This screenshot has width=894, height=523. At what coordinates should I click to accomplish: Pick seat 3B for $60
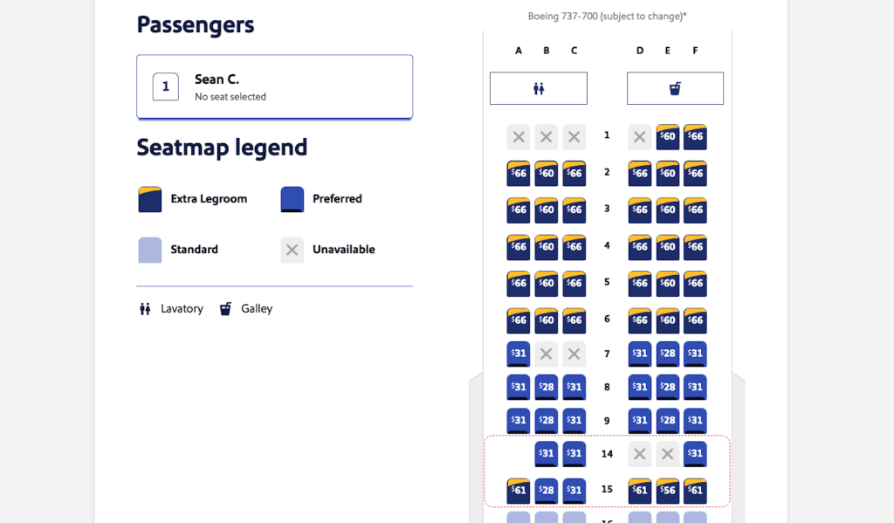pyautogui.click(x=547, y=210)
